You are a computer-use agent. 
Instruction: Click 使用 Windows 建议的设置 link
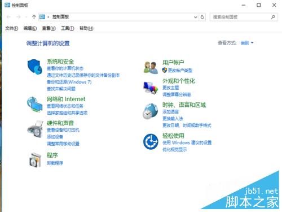pos(187,142)
